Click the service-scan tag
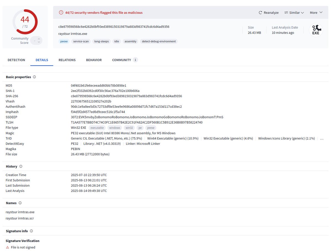Image resolution: width=331 pixels, height=251 pixels. (x=81, y=41)
